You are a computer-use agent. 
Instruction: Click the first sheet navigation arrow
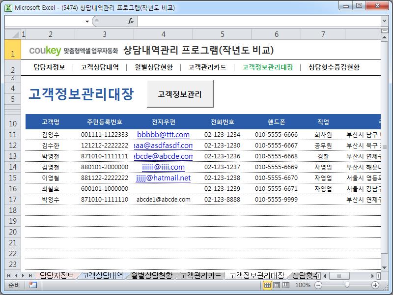[9, 276]
